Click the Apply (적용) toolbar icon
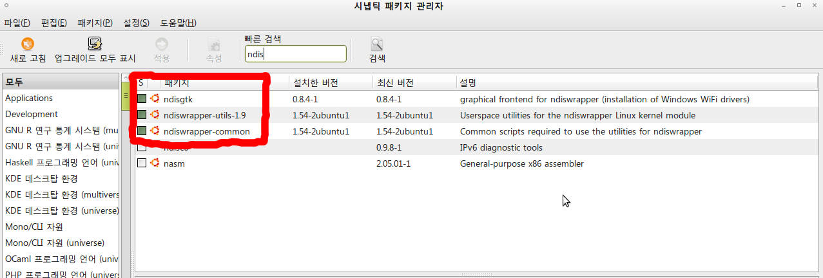The width and height of the screenshot is (823, 278). point(162,44)
